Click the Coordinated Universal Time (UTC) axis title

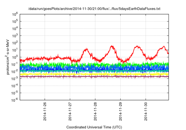coord(94,127)
